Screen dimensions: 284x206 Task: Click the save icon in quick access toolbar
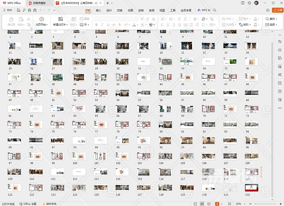[x=19, y=10]
